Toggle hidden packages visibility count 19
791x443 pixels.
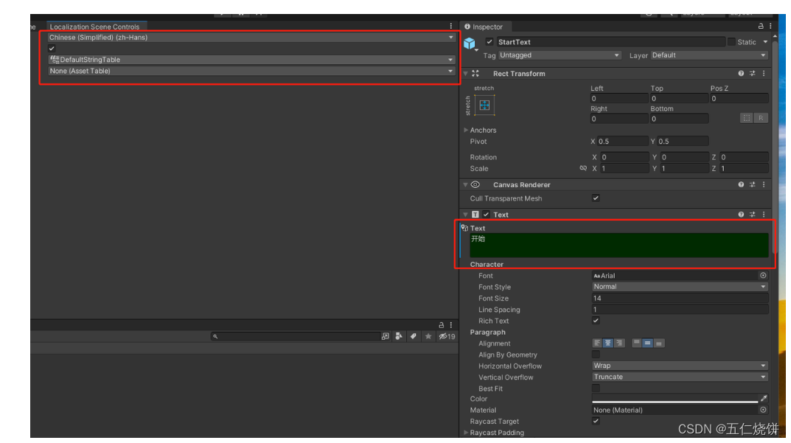pos(447,336)
